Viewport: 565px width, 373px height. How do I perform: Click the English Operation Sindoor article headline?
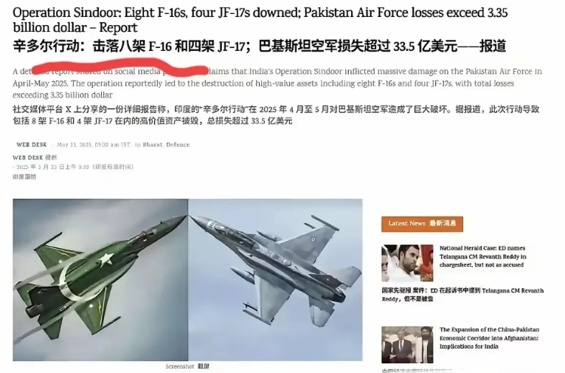(260, 20)
